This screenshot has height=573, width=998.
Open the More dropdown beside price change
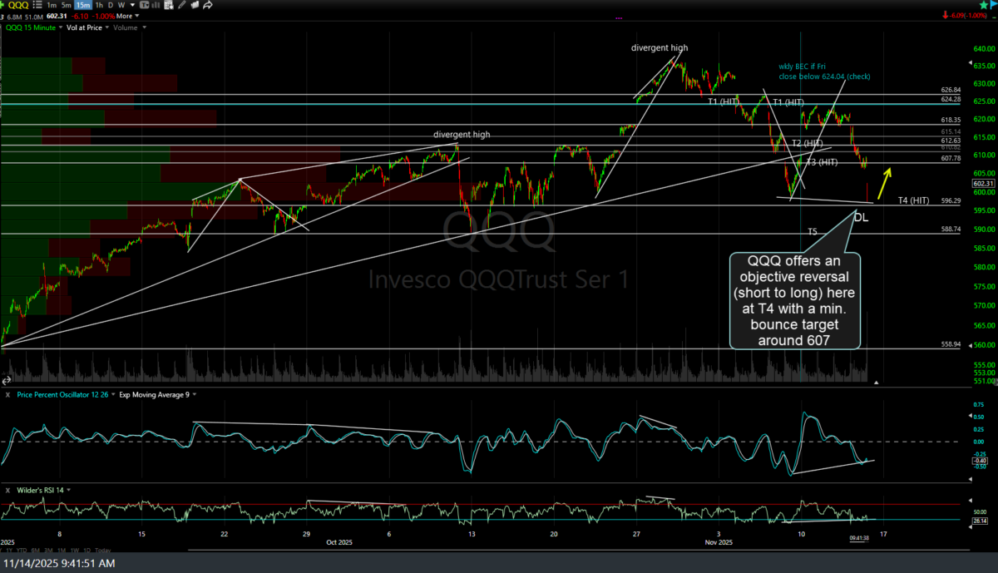(126, 16)
